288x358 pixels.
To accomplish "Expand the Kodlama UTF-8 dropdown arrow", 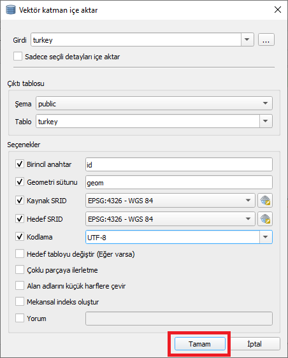I will click(x=266, y=237).
